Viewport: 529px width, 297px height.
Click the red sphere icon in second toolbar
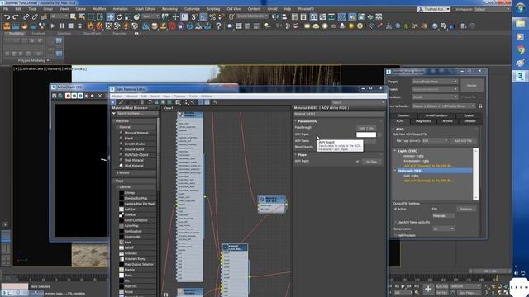[x=172, y=26]
